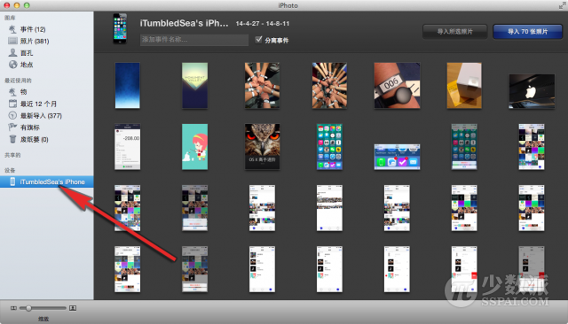Screen dimensions: 568x324
Task: Open the 地点 places globe item
Action: pyautogui.click(x=20, y=65)
